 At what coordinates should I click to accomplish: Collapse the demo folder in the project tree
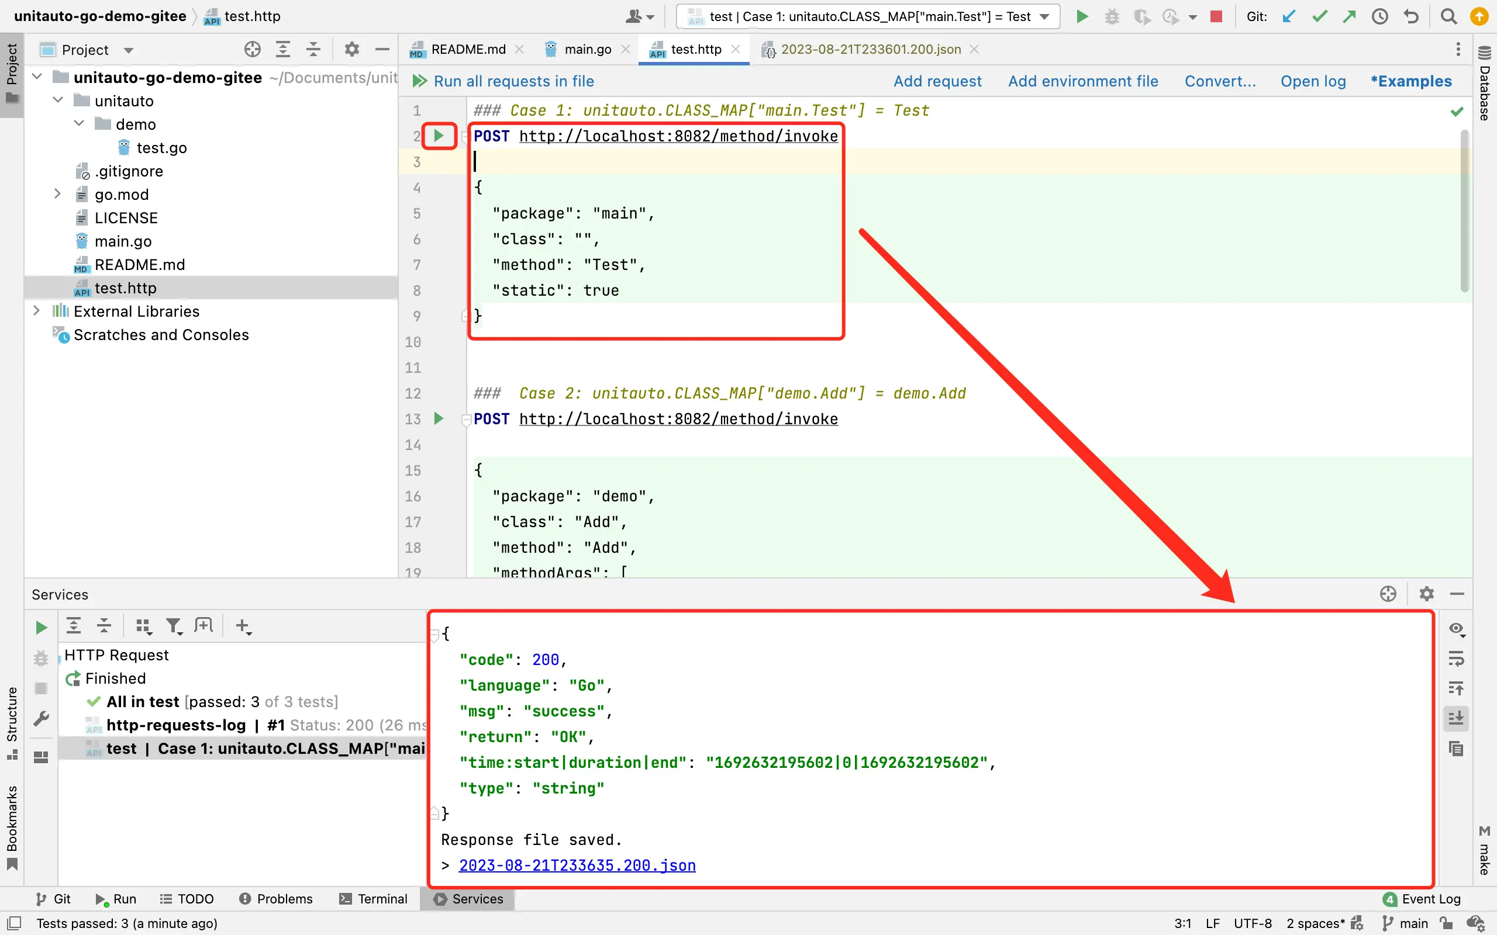click(78, 123)
